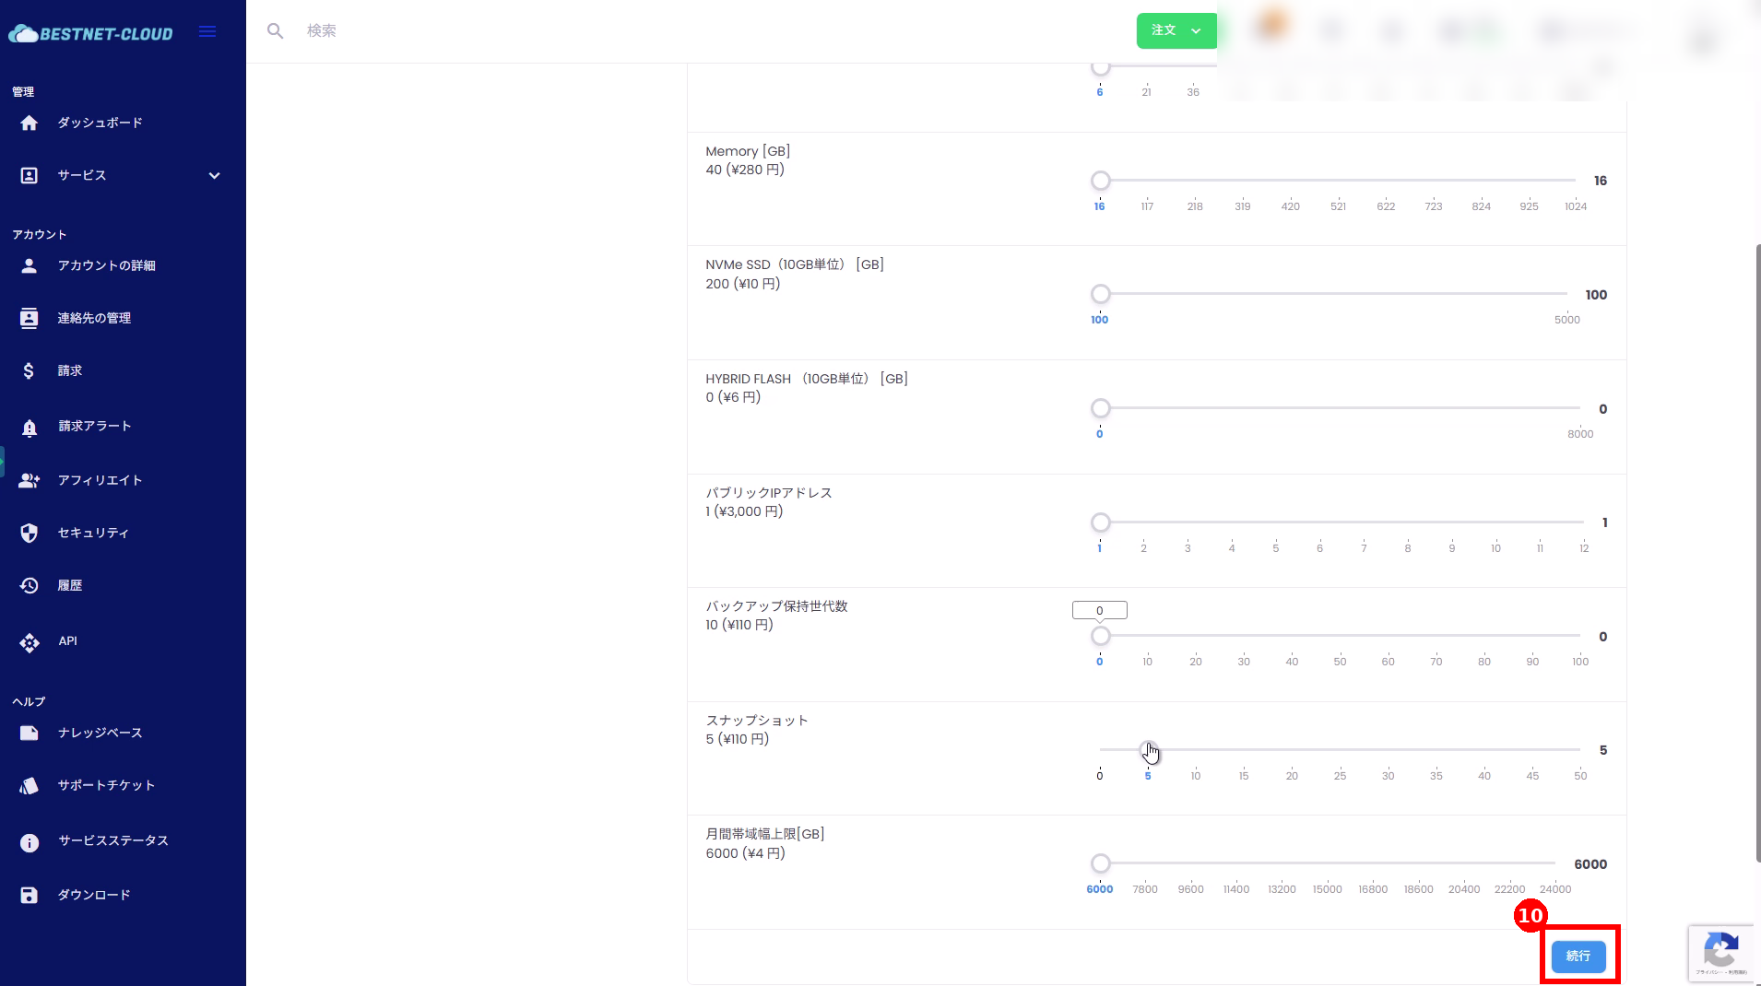Screen dimensions: 1761x986
Task: Click the 検索 search input field
Action: click(x=645, y=30)
